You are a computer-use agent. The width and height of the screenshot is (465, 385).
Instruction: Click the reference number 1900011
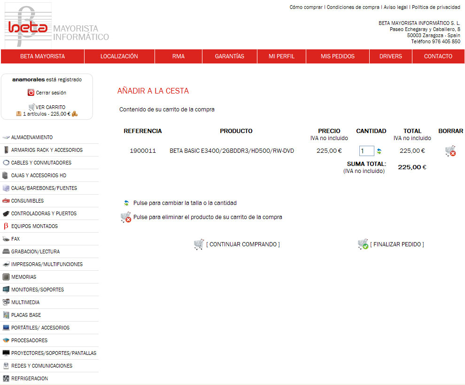click(x=143, y=151)
